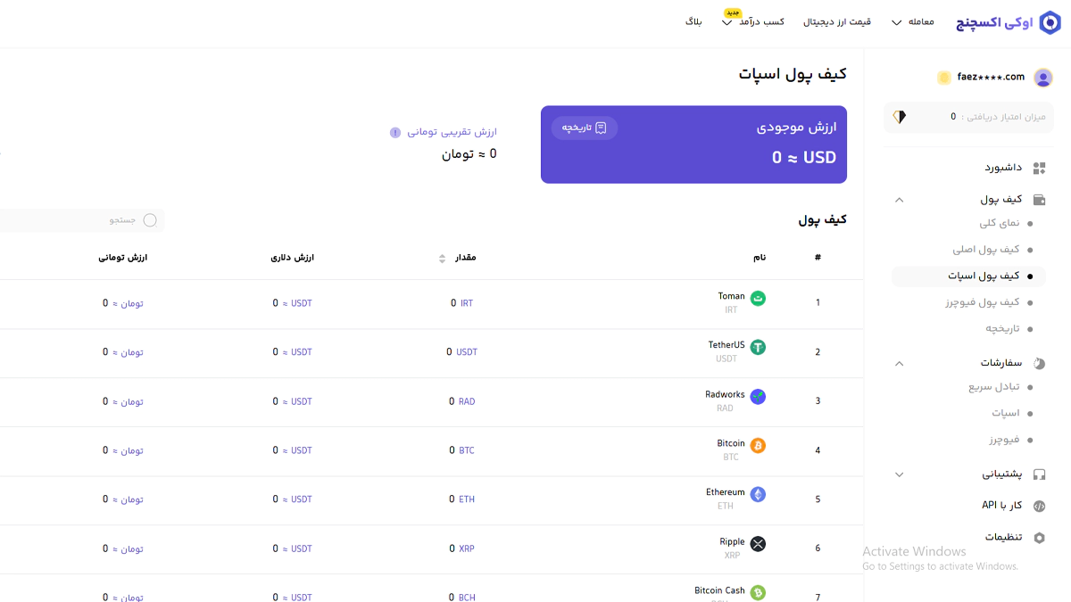Click the تاریخچه button on balance card
The image size is (1071, 602).
[x=585, y=128]
